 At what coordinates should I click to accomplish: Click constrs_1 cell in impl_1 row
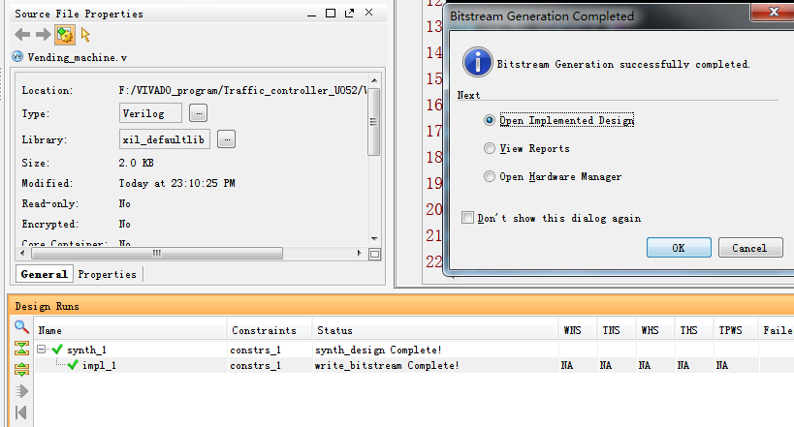pyautogui.click(x=255, y=365)
